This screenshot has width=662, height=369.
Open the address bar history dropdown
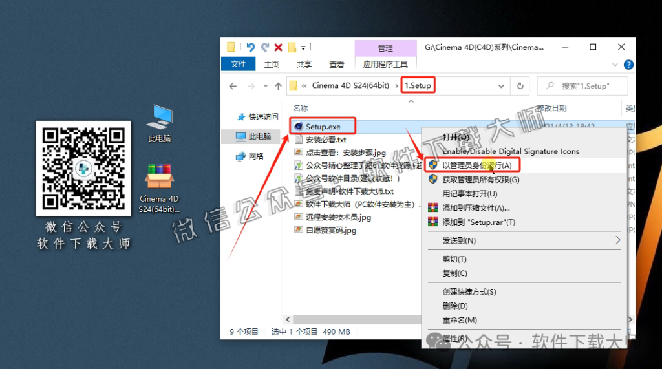click(x=501, y=86)
